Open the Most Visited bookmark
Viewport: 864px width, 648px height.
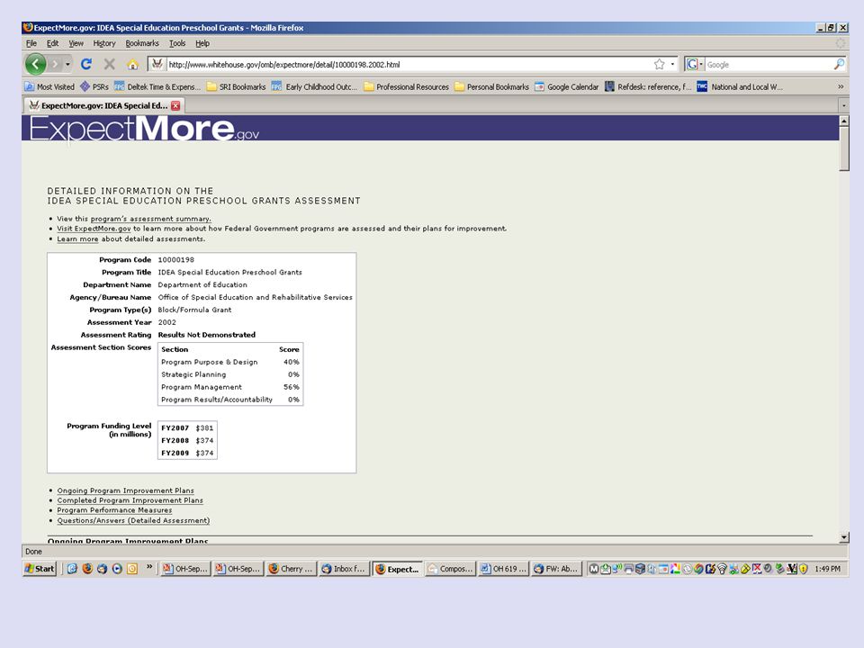coord(49,87)
